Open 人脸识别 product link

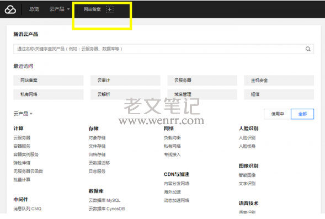click(247, 138)
